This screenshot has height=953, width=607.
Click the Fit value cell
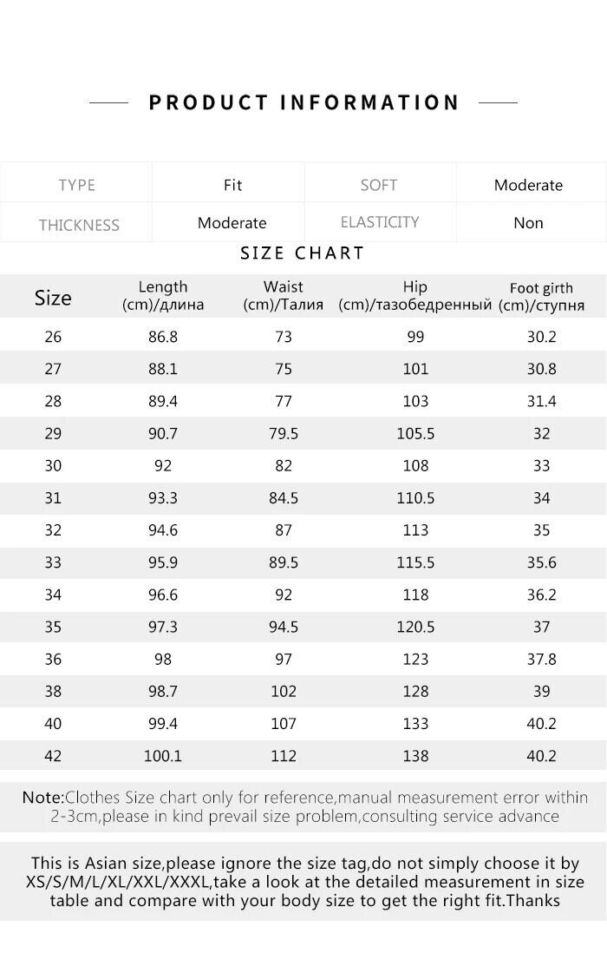pyautogui.click(x=232, y=185)
